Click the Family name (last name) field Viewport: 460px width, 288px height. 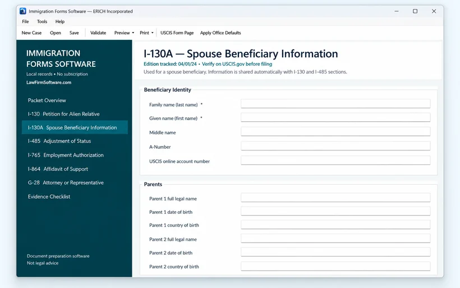pyautogui.click(x=335, y=104)
